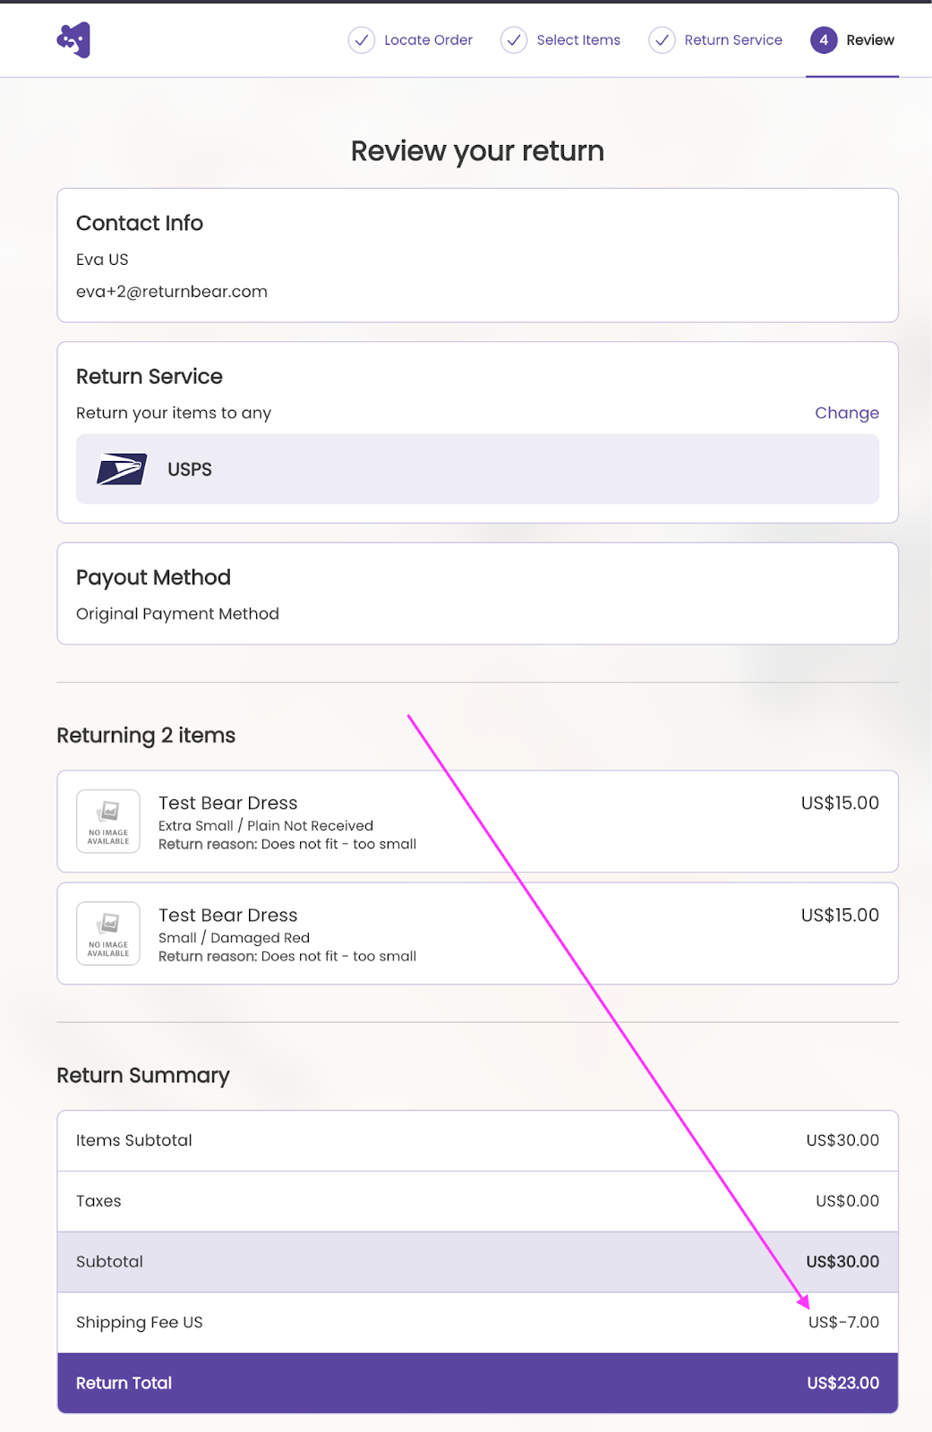932x1432 pixels.
Task: Click the ReturnBear logo icon
Action: click(x=73, y=40)
